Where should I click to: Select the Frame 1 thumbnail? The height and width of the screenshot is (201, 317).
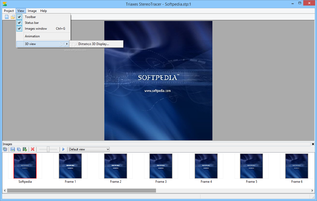click(70, 166)
